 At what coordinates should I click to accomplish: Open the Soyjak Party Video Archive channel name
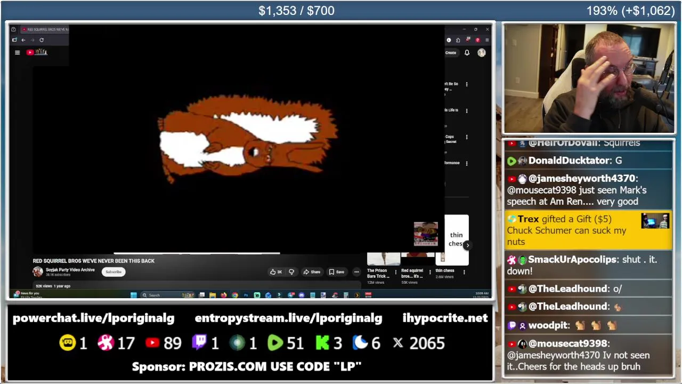70,270
